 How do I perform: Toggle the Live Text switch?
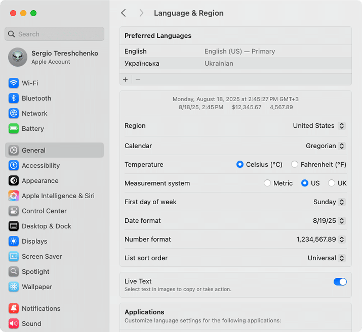coord(340,282)
